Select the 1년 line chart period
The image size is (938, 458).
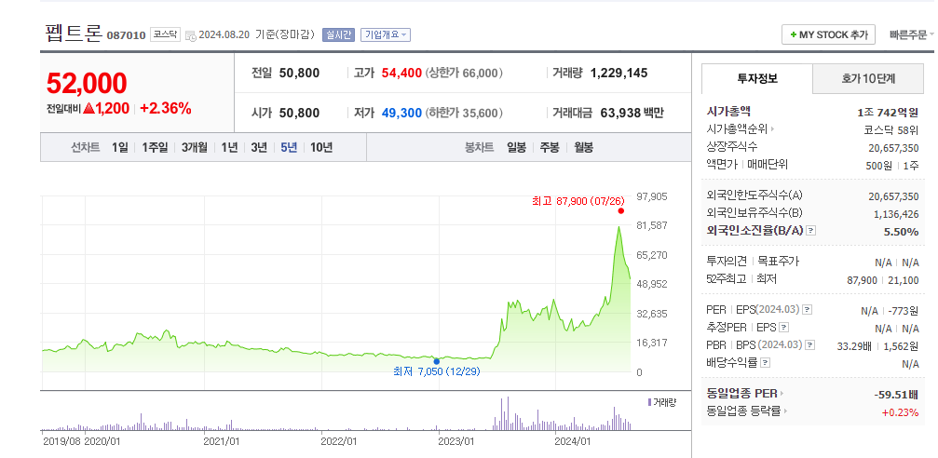(229, 147)
